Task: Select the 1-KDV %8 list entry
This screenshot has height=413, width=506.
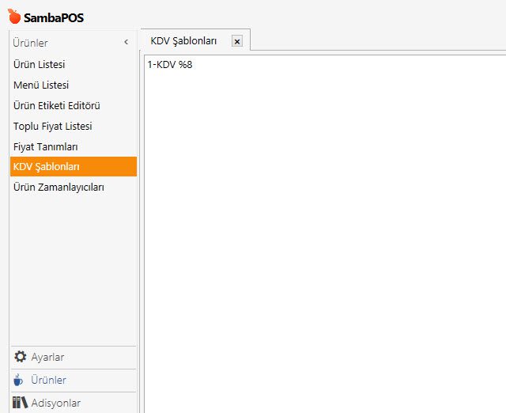Action: pyautogui.click(x=169, y=65)
